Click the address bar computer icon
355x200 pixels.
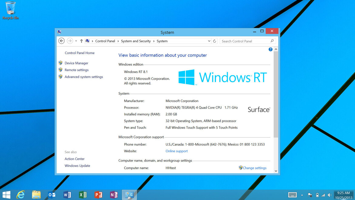[87, 41]
